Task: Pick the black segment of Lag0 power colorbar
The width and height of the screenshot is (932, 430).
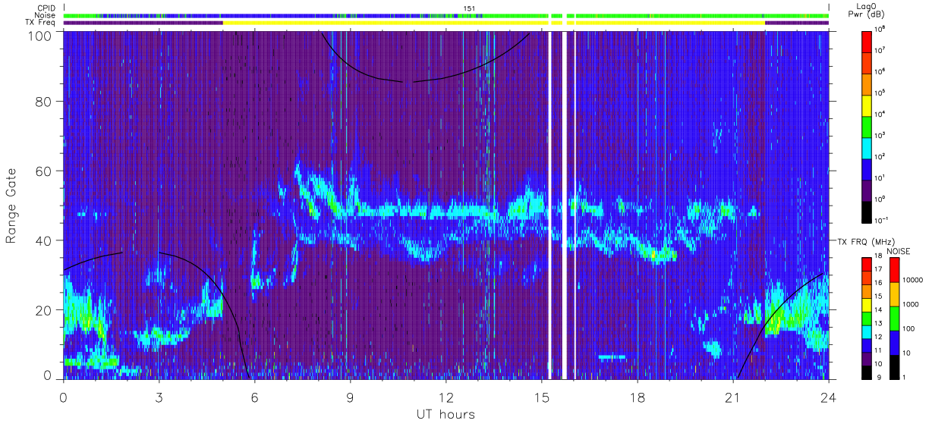Action: point(867,211)
